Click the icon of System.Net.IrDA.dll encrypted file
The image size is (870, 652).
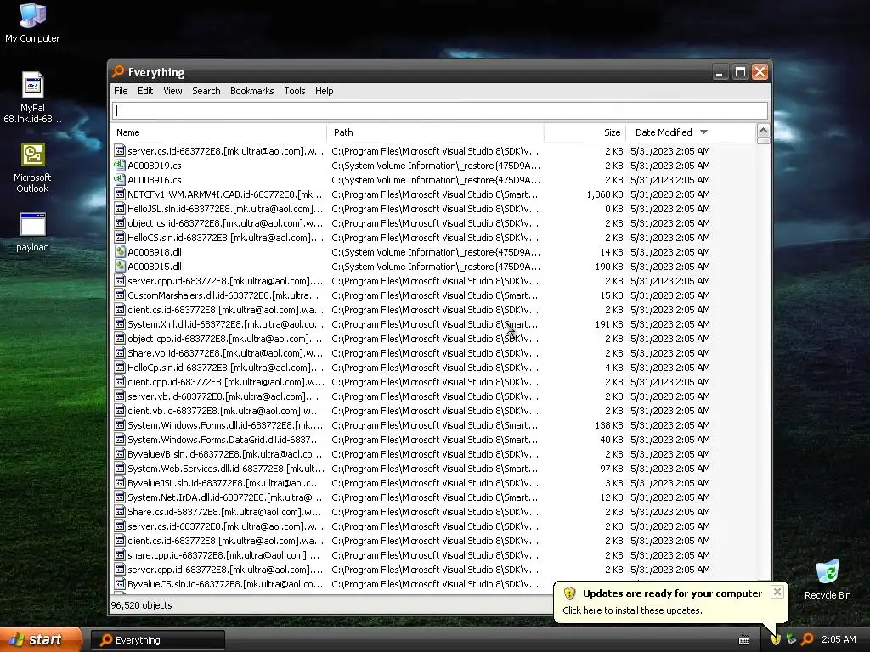coord(119,497)
